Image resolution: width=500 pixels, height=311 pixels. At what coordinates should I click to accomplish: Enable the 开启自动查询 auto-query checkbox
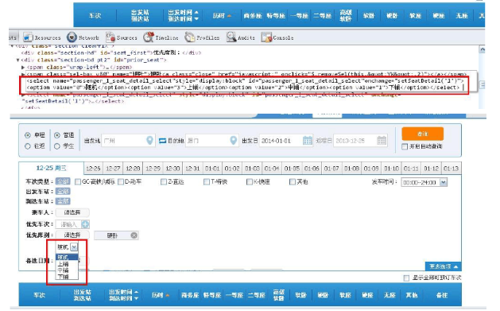(x=405, y=146)
